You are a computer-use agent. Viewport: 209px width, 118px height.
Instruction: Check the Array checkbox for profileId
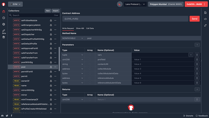point(90,60)
